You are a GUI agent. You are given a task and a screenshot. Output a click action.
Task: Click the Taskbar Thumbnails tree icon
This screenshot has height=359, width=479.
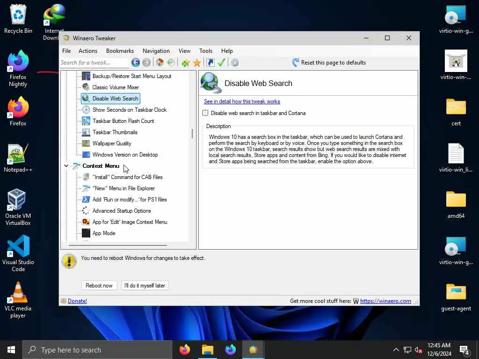[x=86, y=132]
